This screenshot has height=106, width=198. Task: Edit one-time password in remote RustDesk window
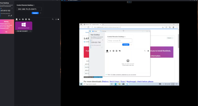click(102, 47)
